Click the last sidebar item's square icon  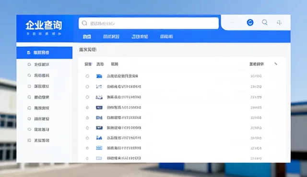click(29, 140)
